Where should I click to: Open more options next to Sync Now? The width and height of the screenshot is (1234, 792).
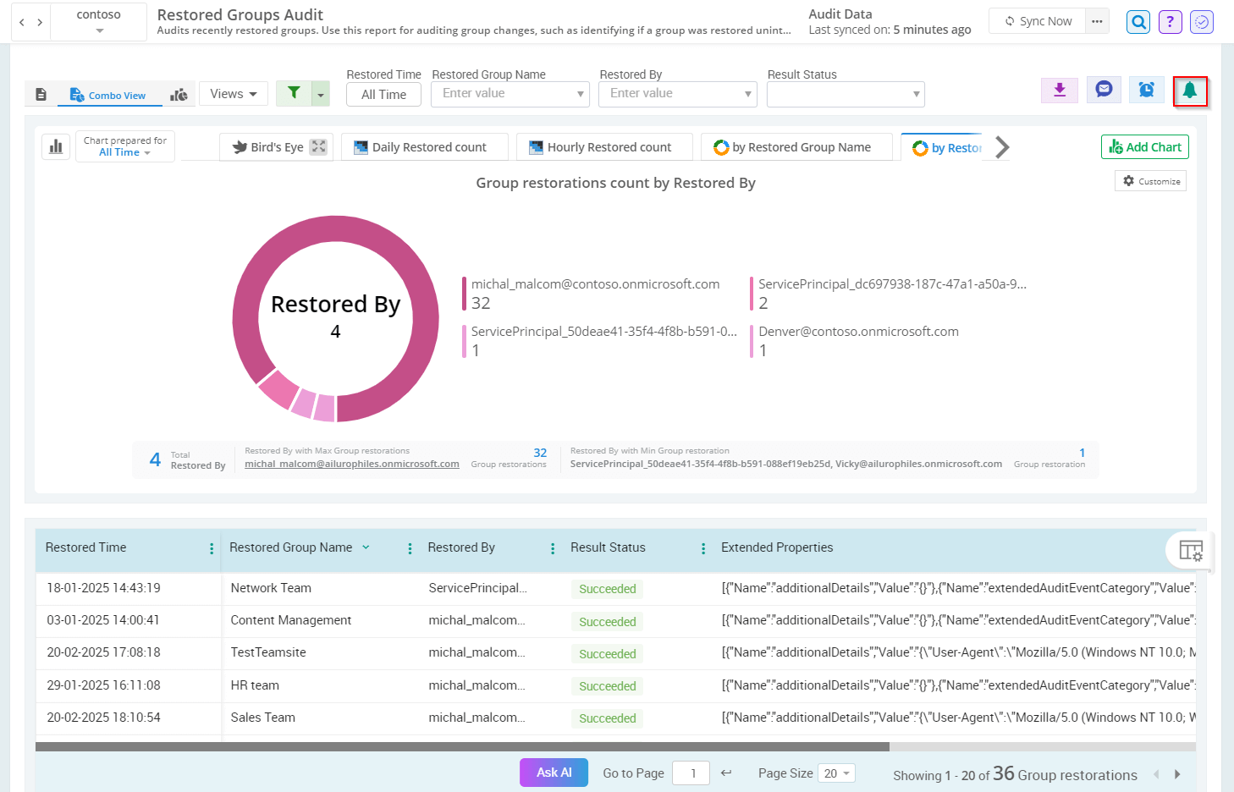pos(1097,20)
